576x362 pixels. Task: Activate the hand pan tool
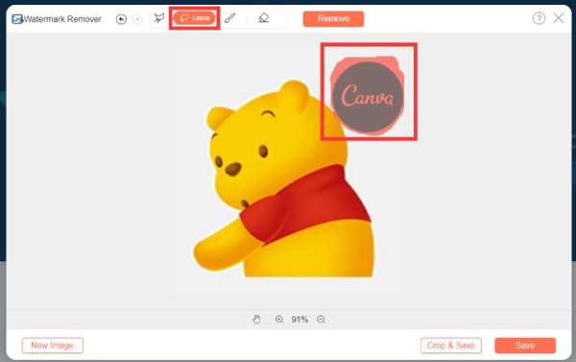point(256,319)
